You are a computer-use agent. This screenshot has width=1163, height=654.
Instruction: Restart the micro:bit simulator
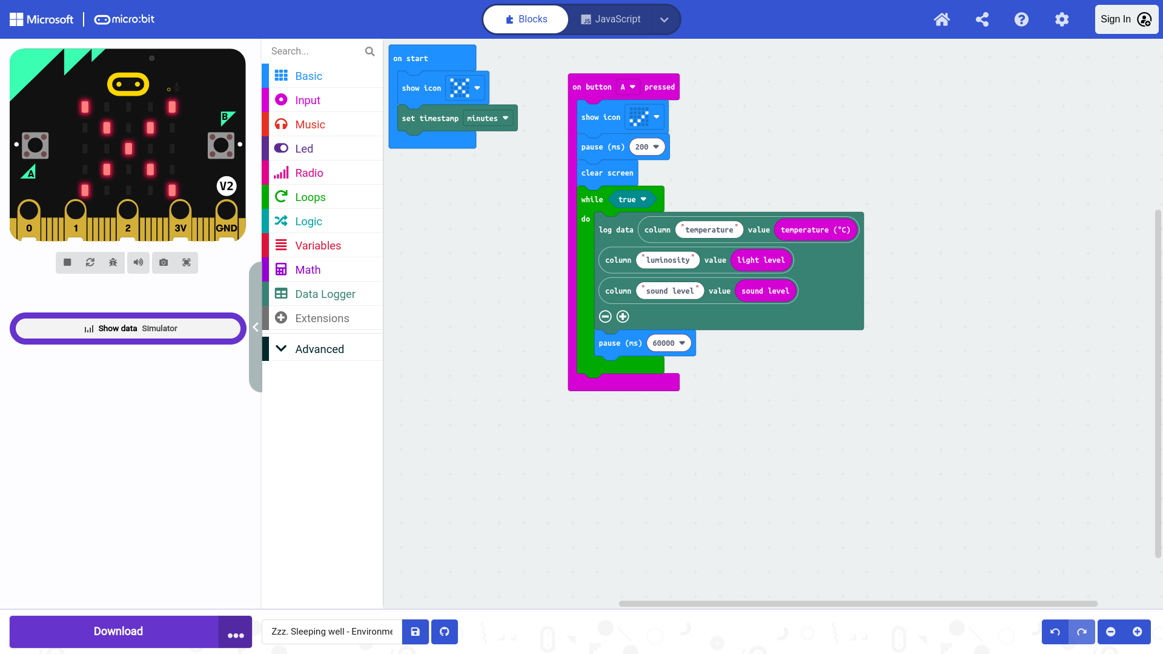[x=90, y=262]
